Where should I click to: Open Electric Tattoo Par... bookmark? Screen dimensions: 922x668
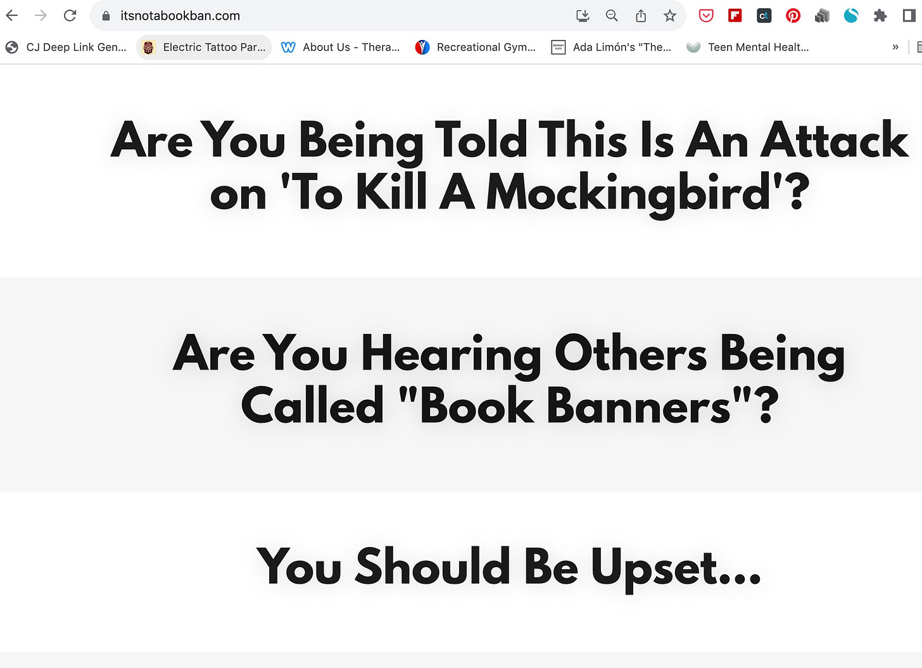[x=204, y=47]
